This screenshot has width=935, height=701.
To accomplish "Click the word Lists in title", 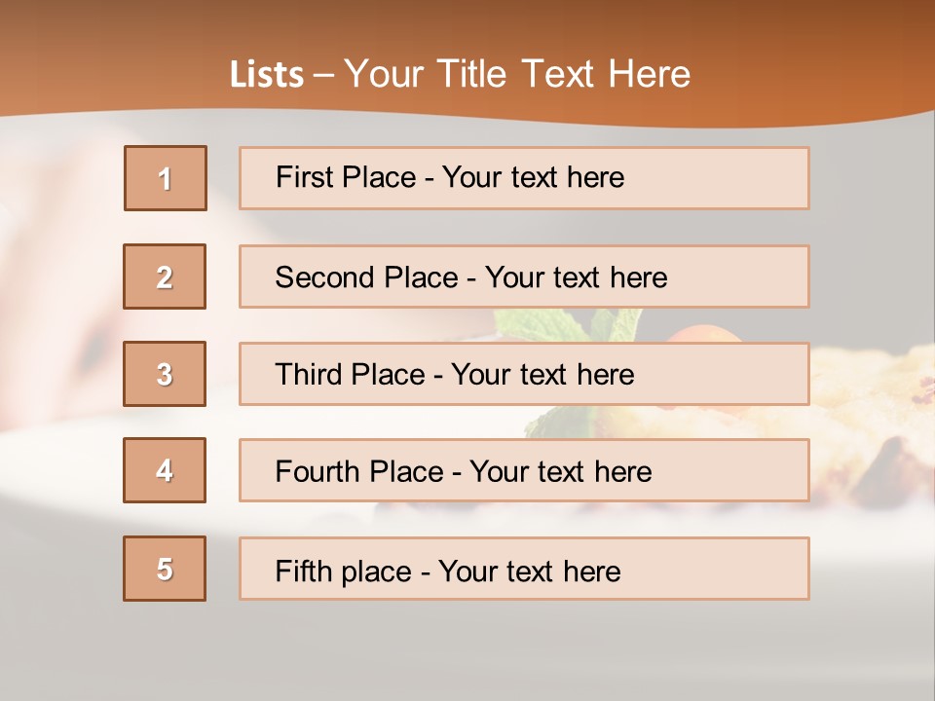I will (267, 75).
